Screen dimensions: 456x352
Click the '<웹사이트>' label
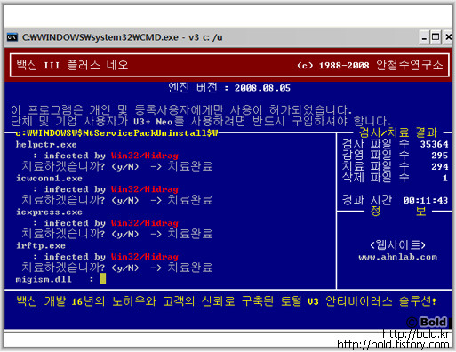click(397, 245)
